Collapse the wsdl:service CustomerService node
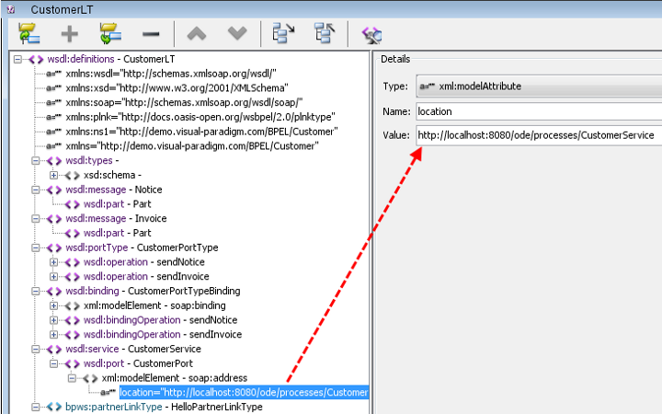This screenshot has width=662, height=414. [x=36, y=349]
